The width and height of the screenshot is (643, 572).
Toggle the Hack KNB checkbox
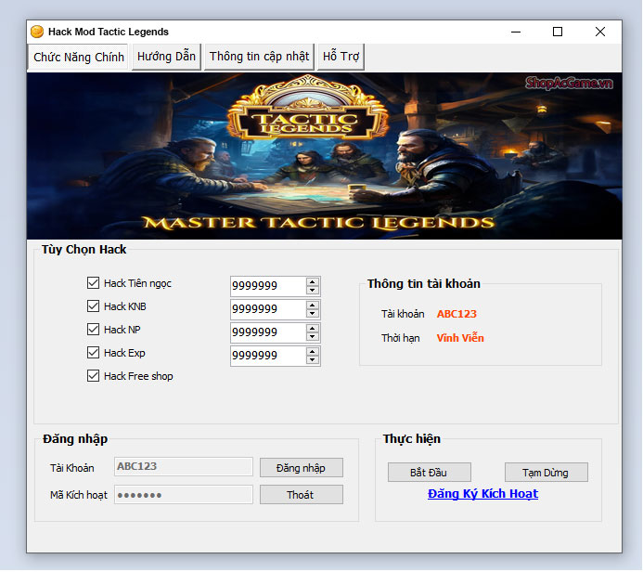point(93,306)
